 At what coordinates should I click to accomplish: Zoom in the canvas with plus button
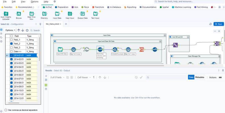219,31
